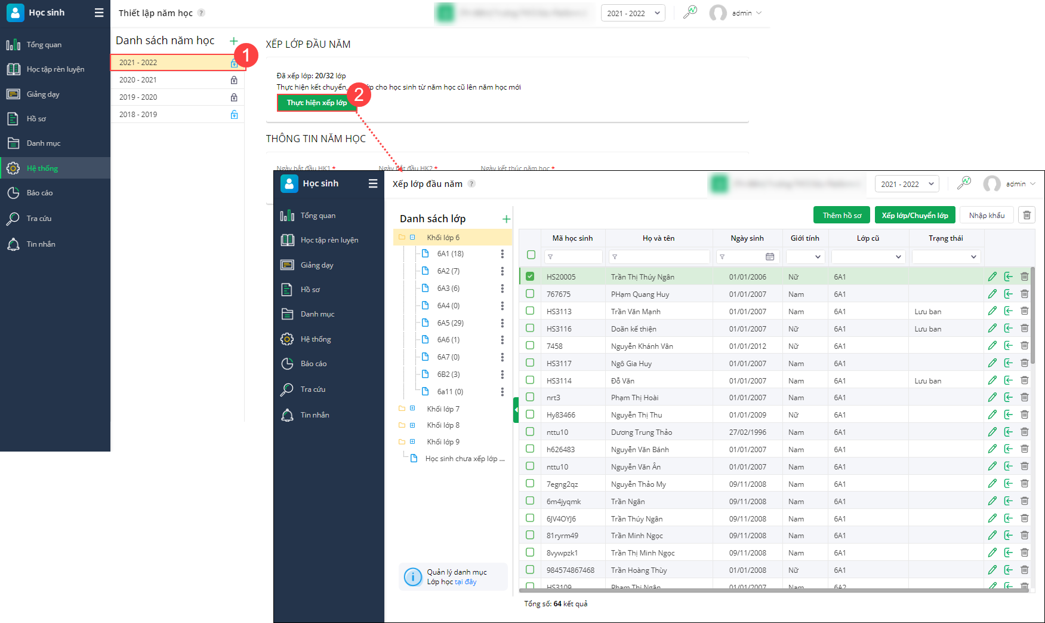Open options menu for class 6A5 (29)
The height and width of the screenshot is (623, 1045).
(502, 323)
